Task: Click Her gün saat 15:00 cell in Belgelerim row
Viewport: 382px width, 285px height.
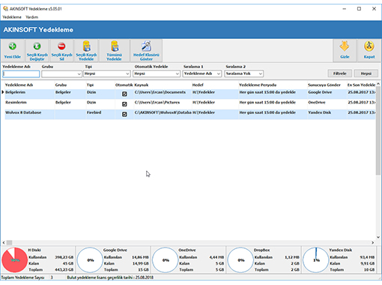Action: [267, 92]
